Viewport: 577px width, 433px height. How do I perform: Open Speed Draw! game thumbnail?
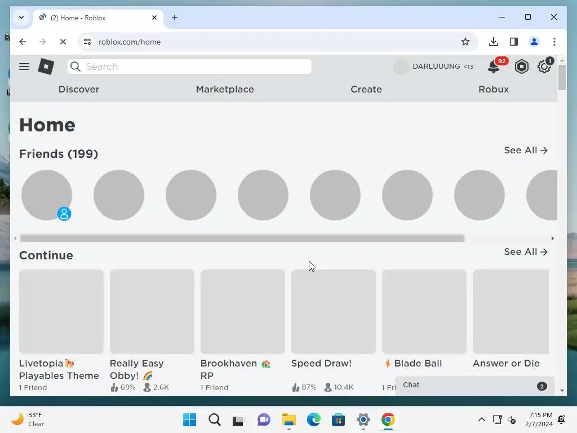coord(334,311)
